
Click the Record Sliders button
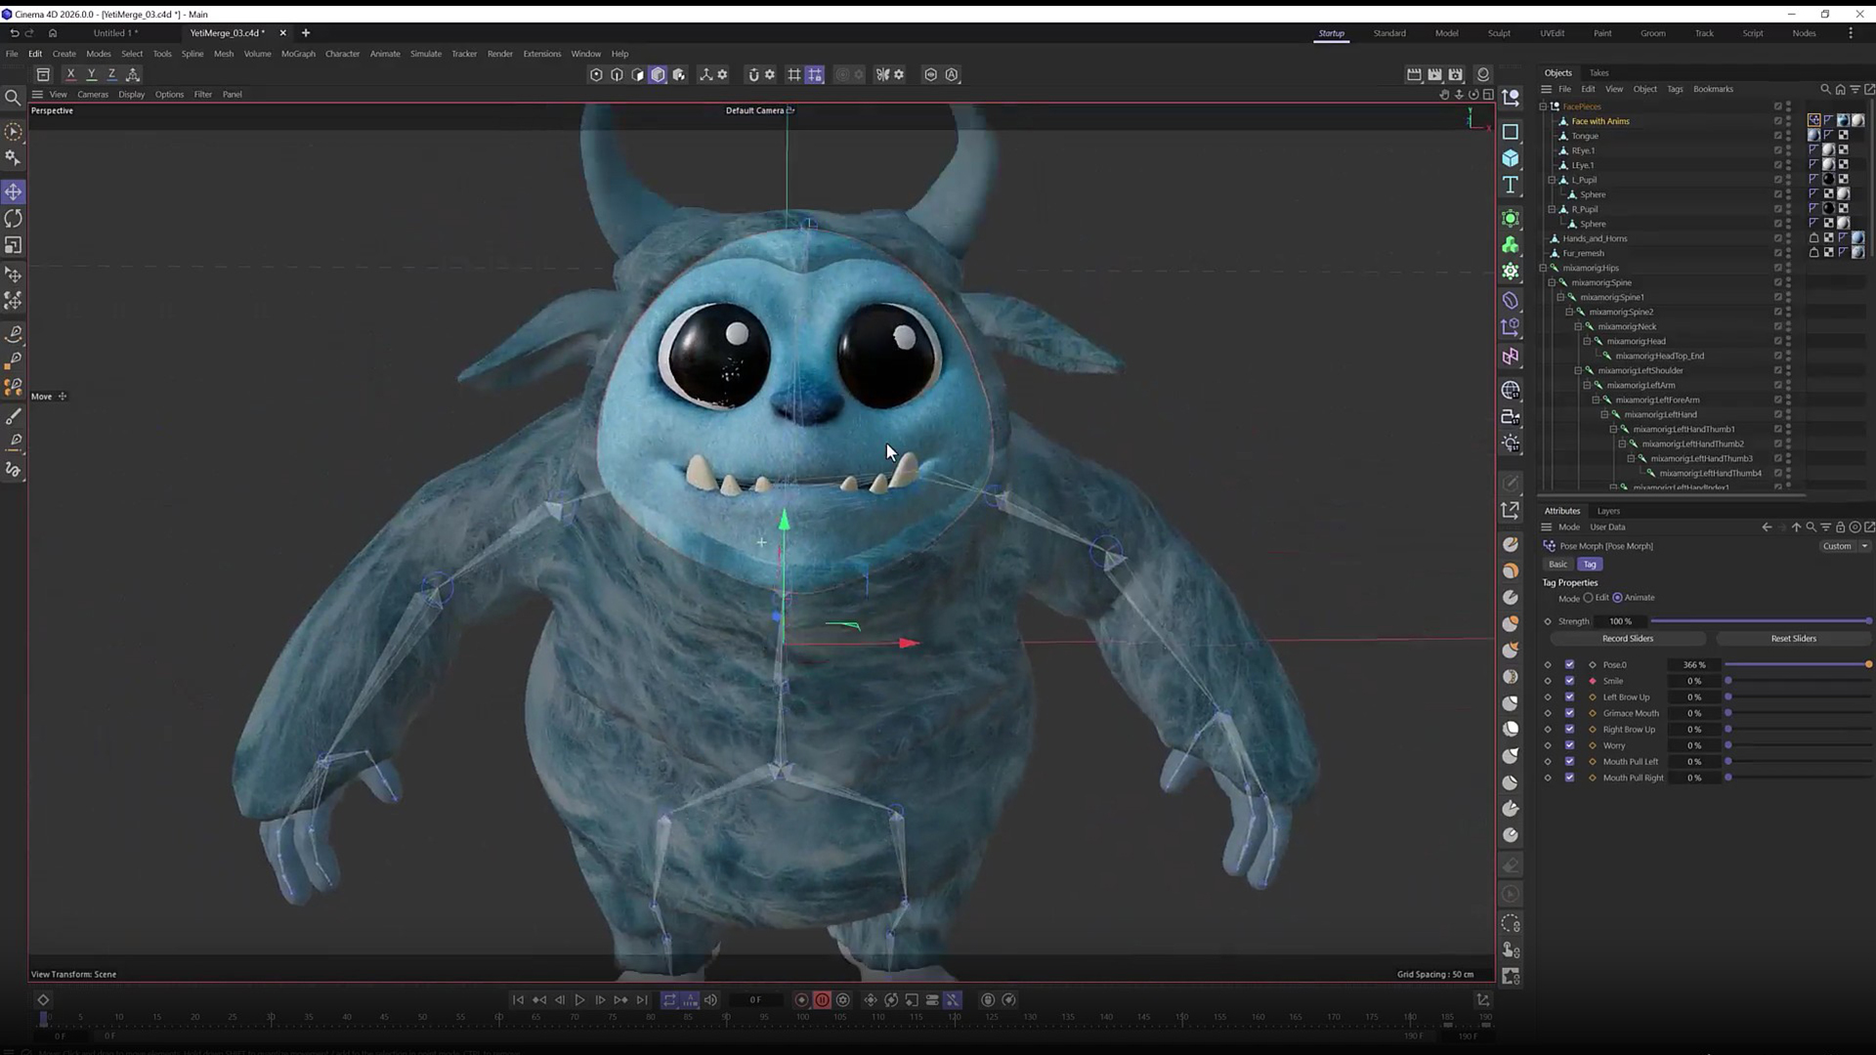tap(1627, 638)
